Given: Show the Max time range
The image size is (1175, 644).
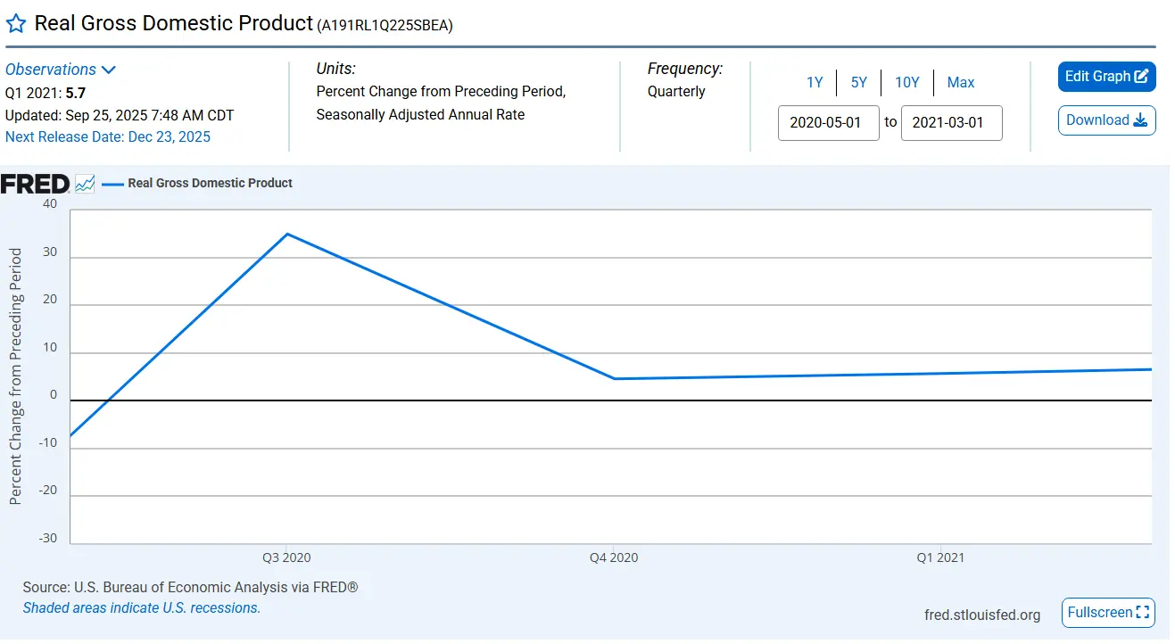Looking at the screenshot, I should coord(961,82).
